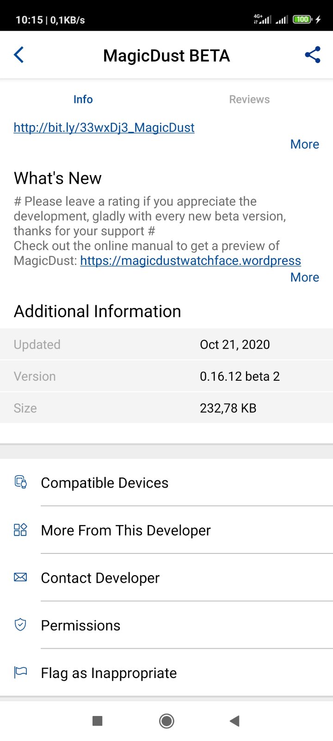The height and width of the screenshot is (741, 333).
Task: Open Compatible Devices list
Action: (105, 483)
